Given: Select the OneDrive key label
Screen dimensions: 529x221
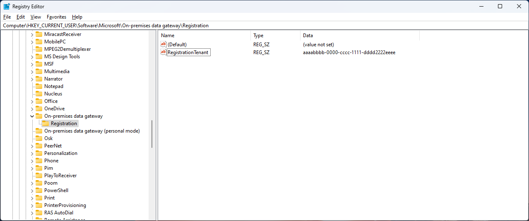Looking at the screenshot, I should coord(54,109).
